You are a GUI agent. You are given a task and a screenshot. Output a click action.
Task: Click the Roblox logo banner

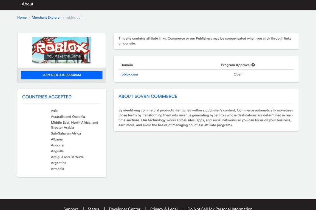point(61,50)
